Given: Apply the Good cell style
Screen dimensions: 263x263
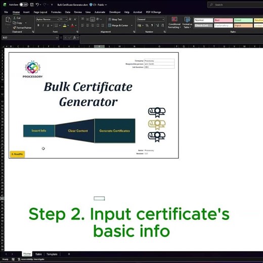Looking at the screenshot, I should (x=243, y=20).
